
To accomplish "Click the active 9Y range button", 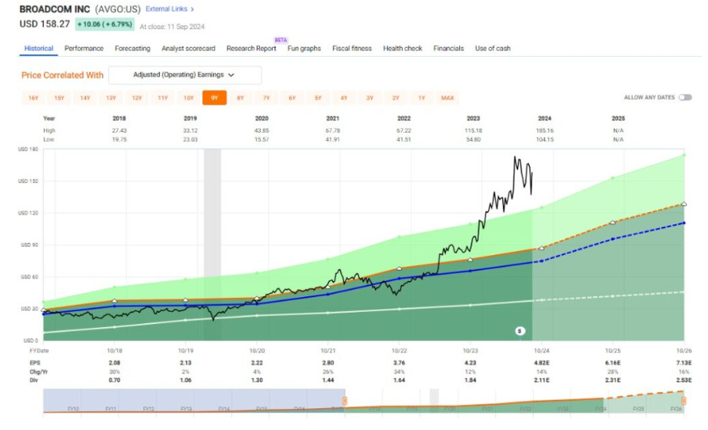I will coord(215,98).
